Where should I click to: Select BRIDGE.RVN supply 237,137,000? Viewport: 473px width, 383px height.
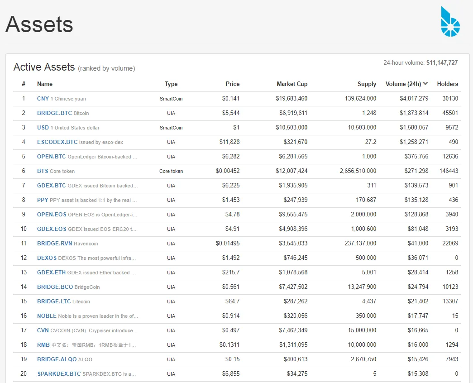(360, 243)
